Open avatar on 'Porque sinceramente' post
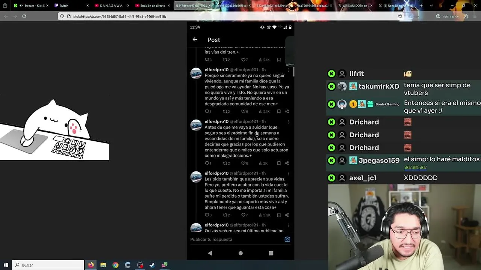Screen dimensions: 481x270 pos(196,73)
